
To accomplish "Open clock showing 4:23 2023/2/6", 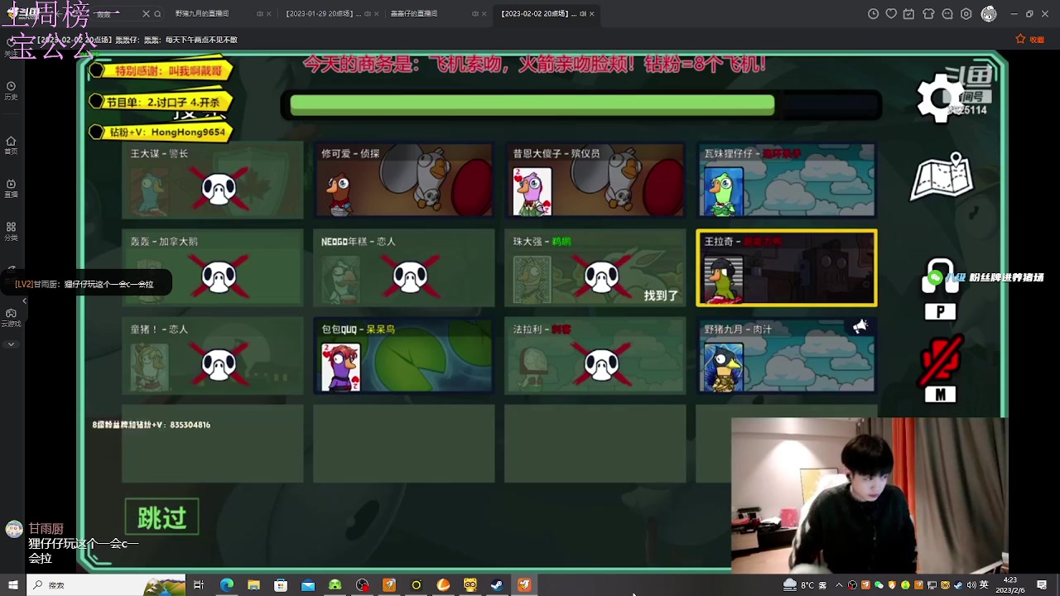I will pyautogui.click(x=1010, y=585).
